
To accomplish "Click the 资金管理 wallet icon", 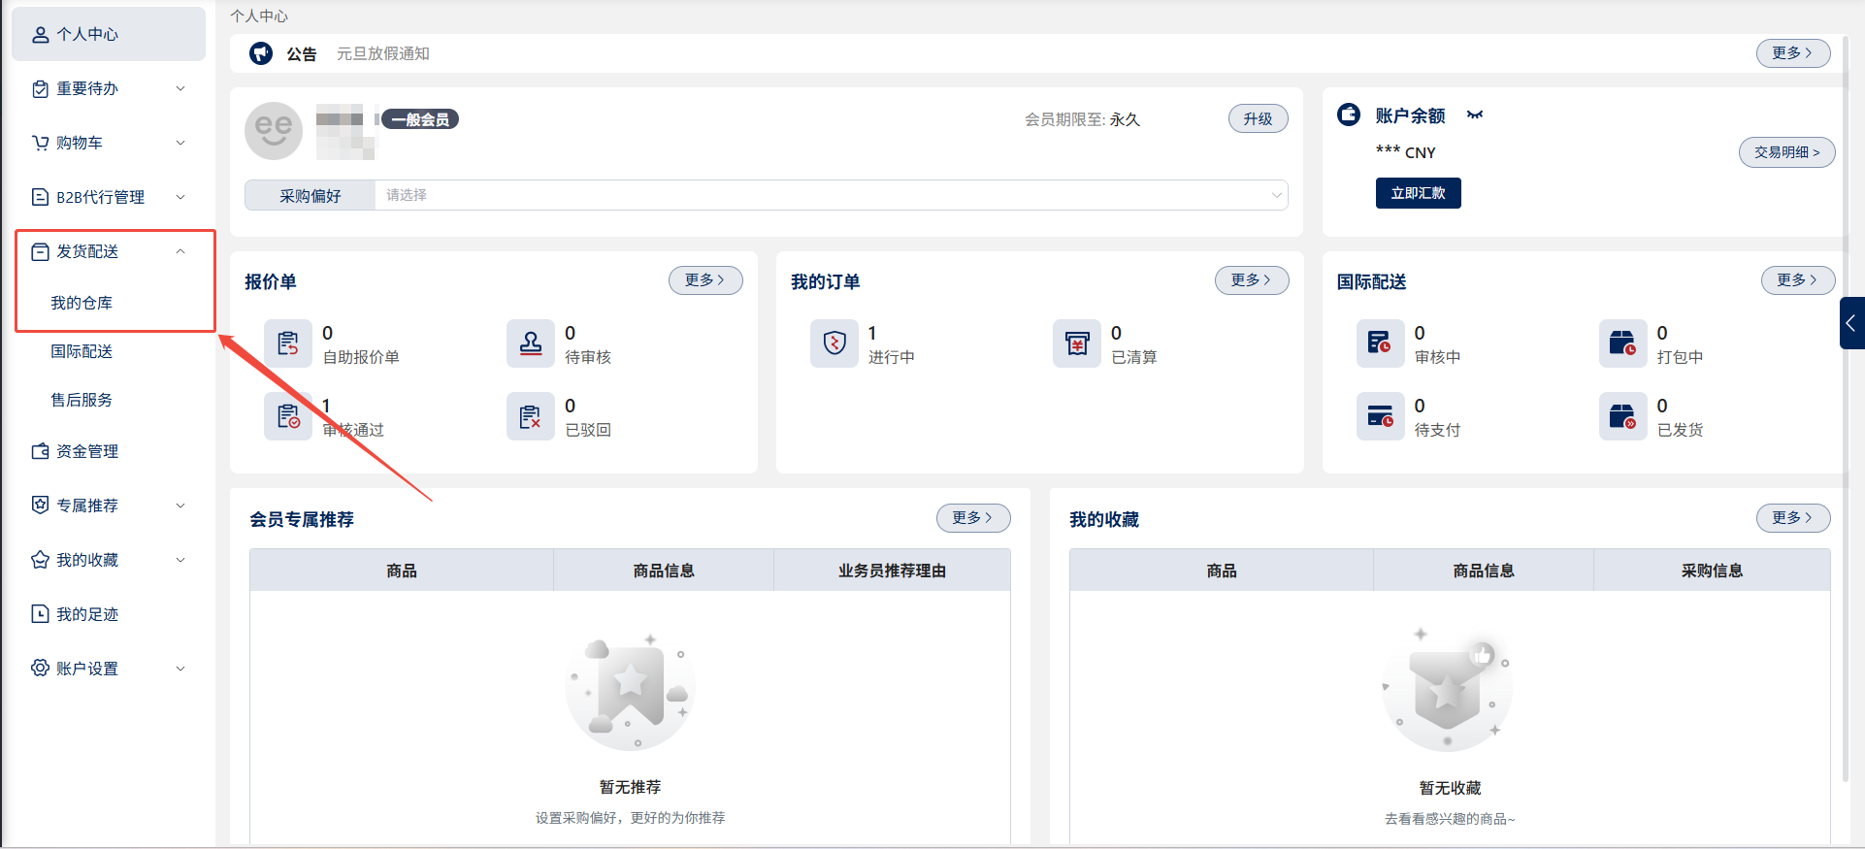I will pos(40,452).
